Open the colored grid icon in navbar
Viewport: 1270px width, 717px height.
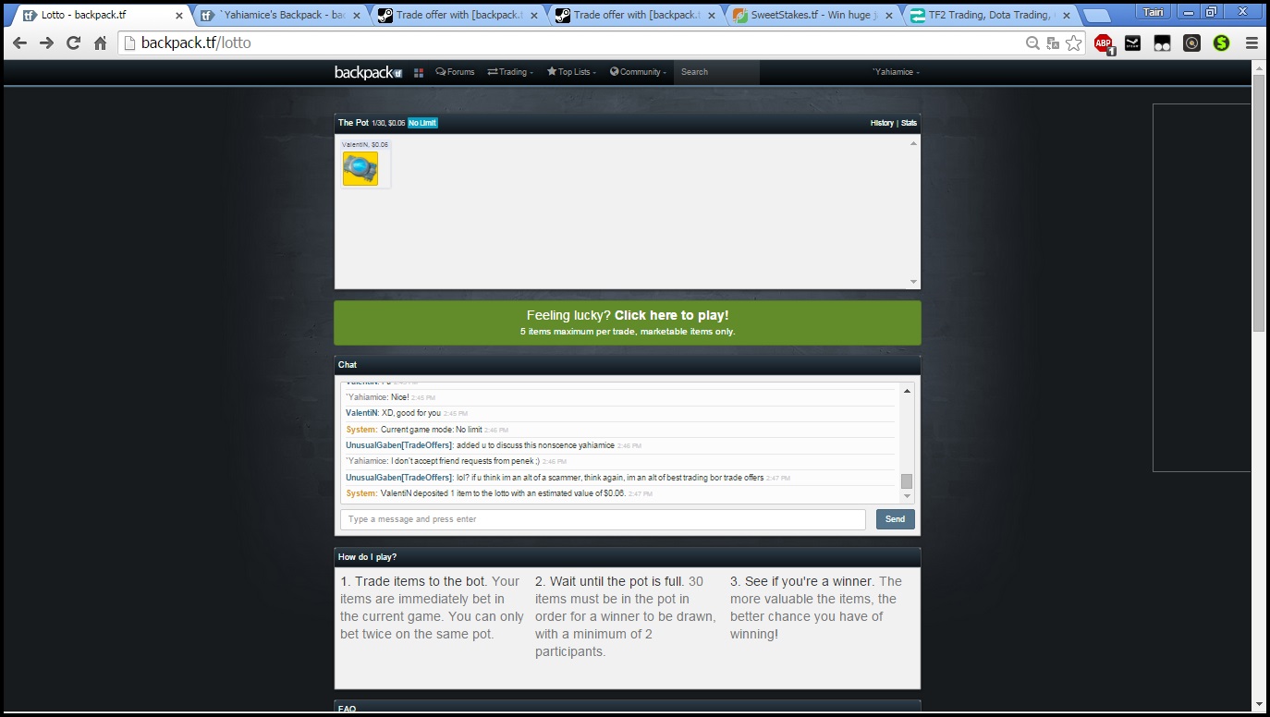pyautogui.click(x=419, y=72)
